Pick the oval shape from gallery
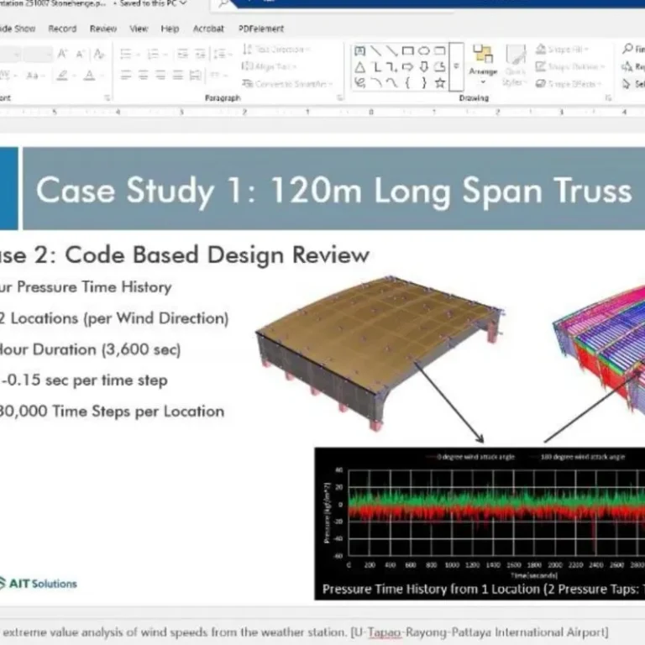645x645 pixels. coord(424,51)
